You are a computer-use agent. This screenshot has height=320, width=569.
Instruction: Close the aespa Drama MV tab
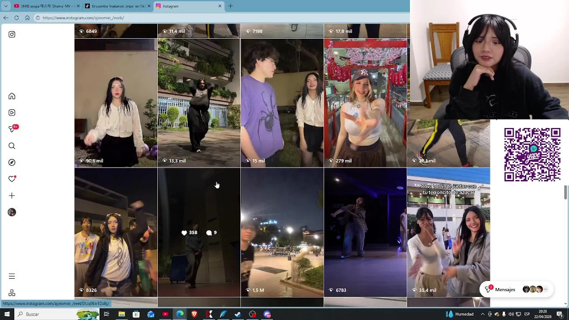[78, 6]
